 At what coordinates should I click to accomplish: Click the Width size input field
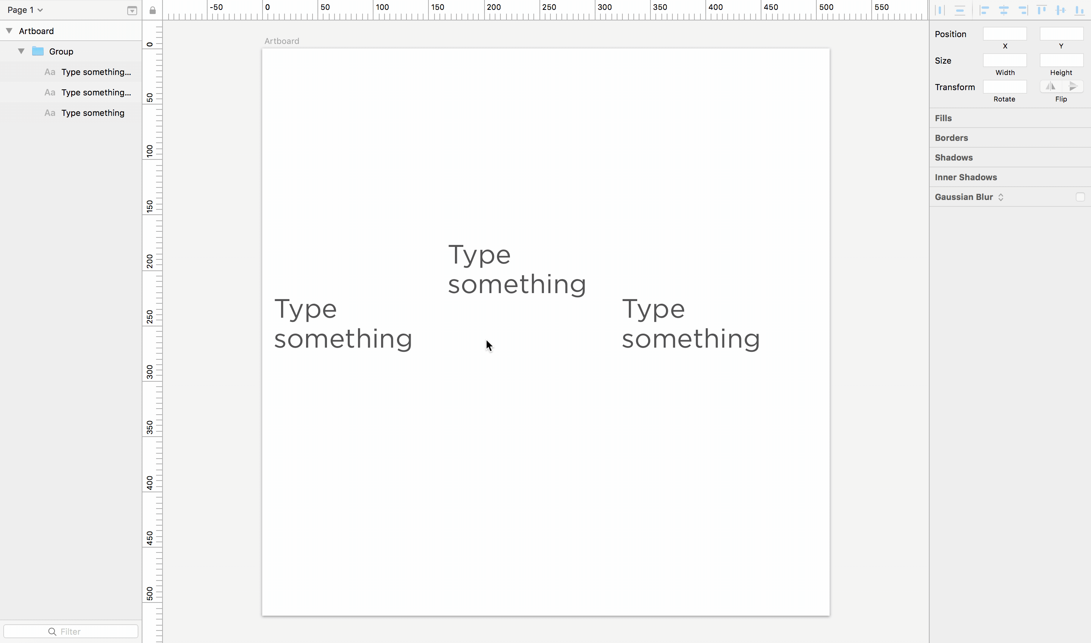click(x=1005, y=60)
